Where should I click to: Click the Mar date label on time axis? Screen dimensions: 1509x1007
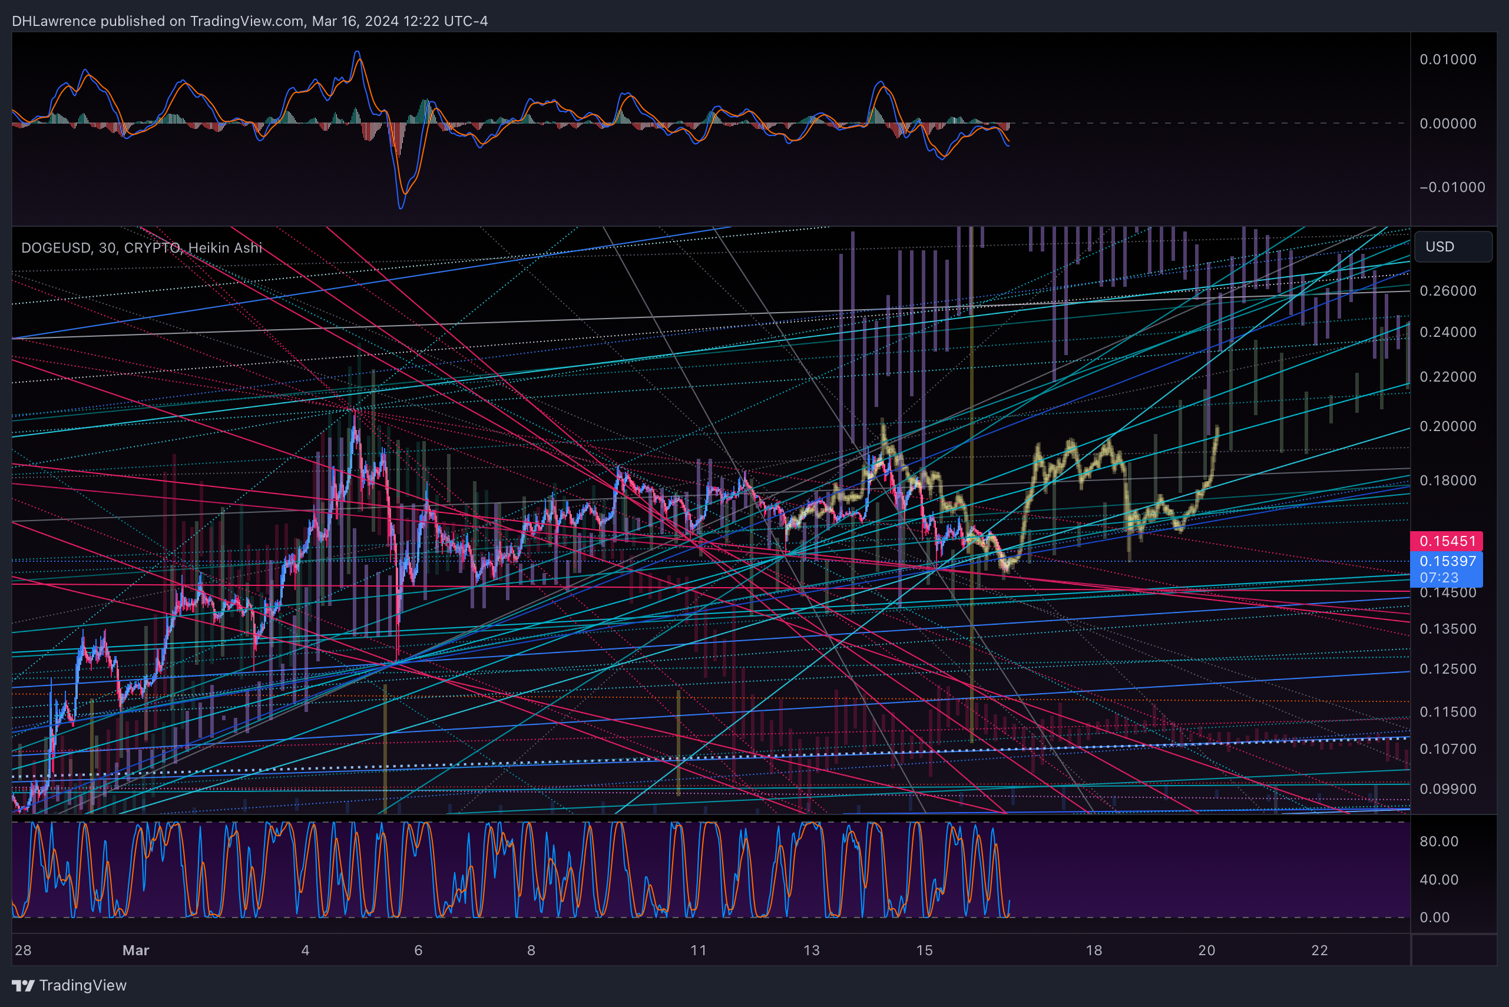coord(135,950)
